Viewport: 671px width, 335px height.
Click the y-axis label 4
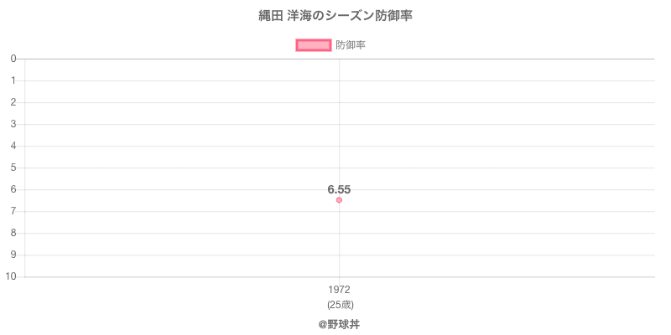pyautogui.click(x=14, y=146)
